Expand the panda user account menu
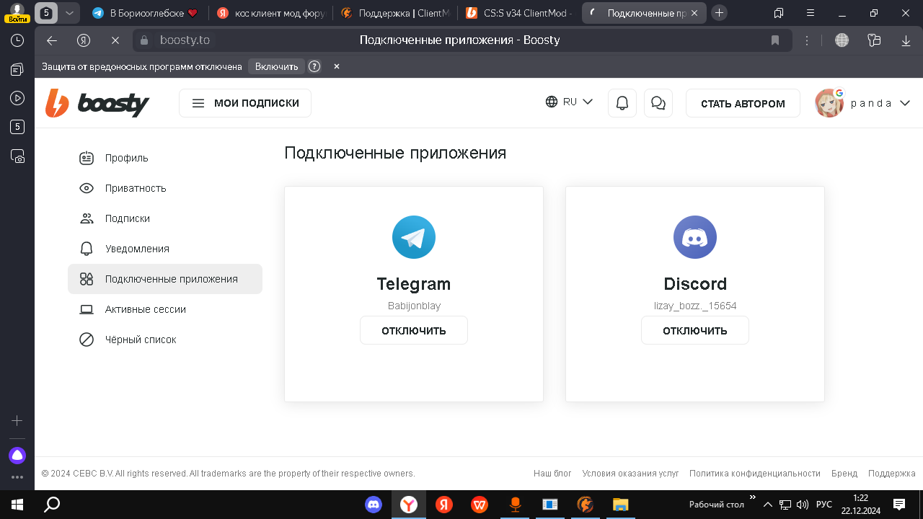 863,103
